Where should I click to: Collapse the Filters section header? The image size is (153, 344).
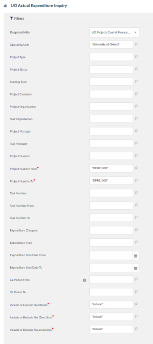click(17, 19)
